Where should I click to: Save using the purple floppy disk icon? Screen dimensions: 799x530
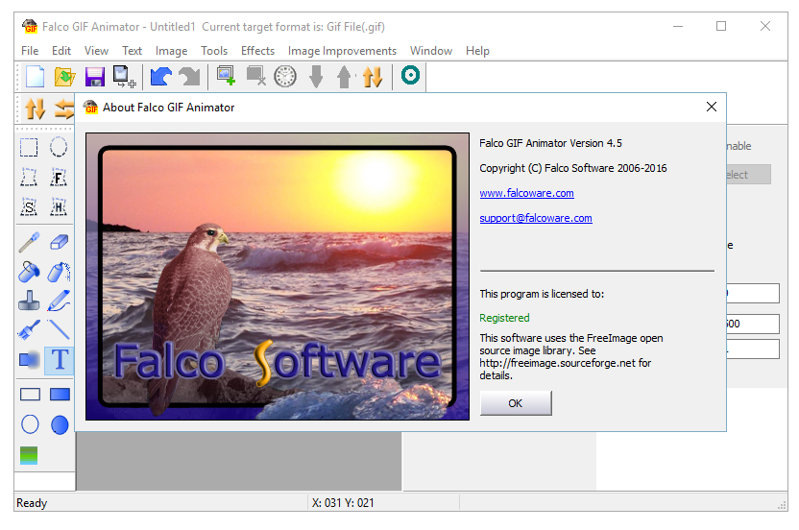[x=95, y=77]
